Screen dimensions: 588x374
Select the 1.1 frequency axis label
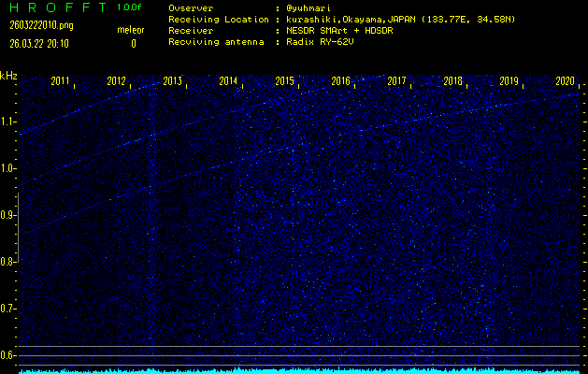7,122
